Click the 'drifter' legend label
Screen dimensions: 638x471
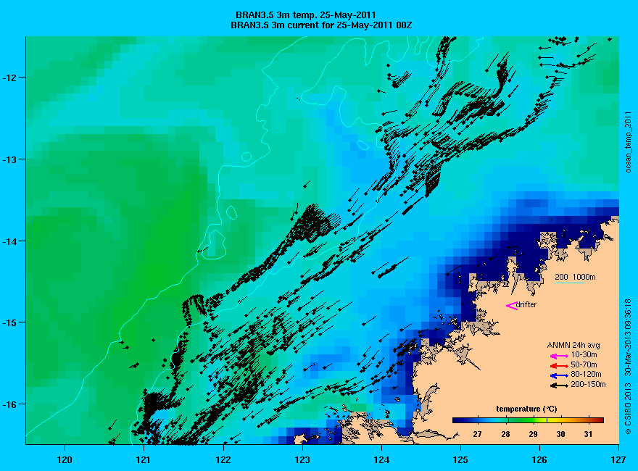point(526,304)
